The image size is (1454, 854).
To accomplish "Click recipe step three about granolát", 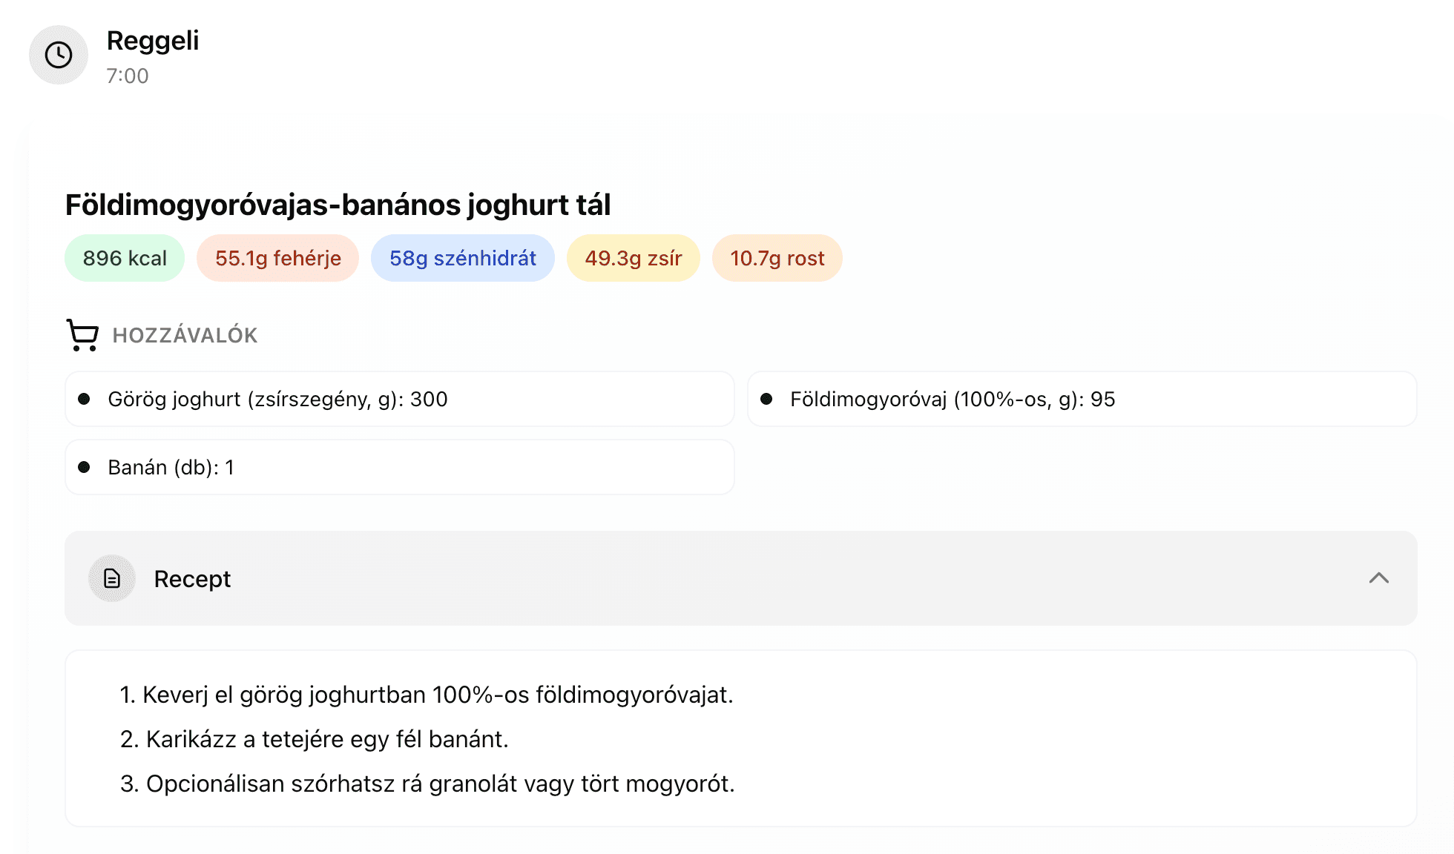I will point(427,784).
